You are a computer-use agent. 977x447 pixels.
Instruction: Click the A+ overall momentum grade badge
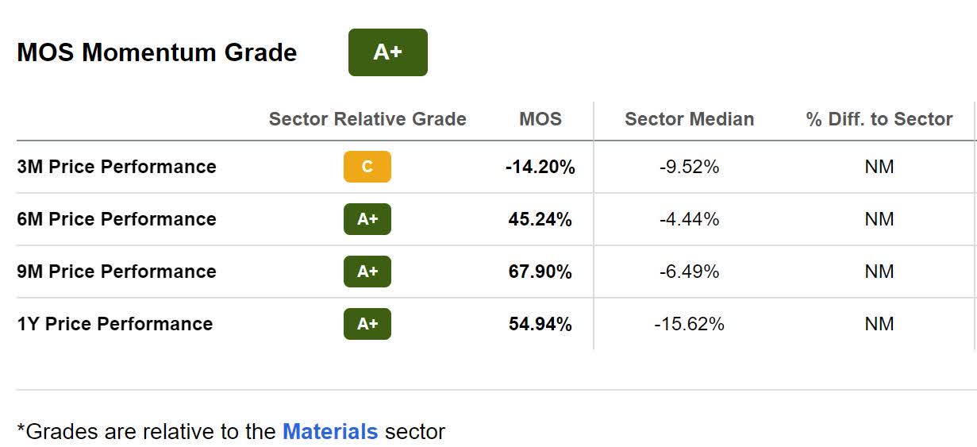click(x=387, y=52)
